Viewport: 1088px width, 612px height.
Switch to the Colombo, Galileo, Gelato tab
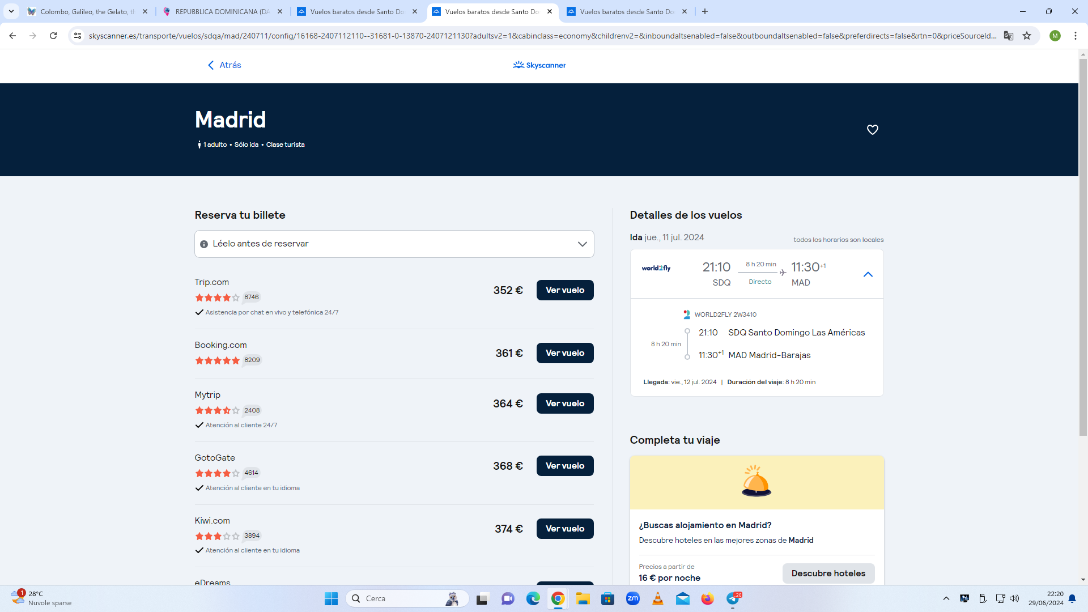87,11
